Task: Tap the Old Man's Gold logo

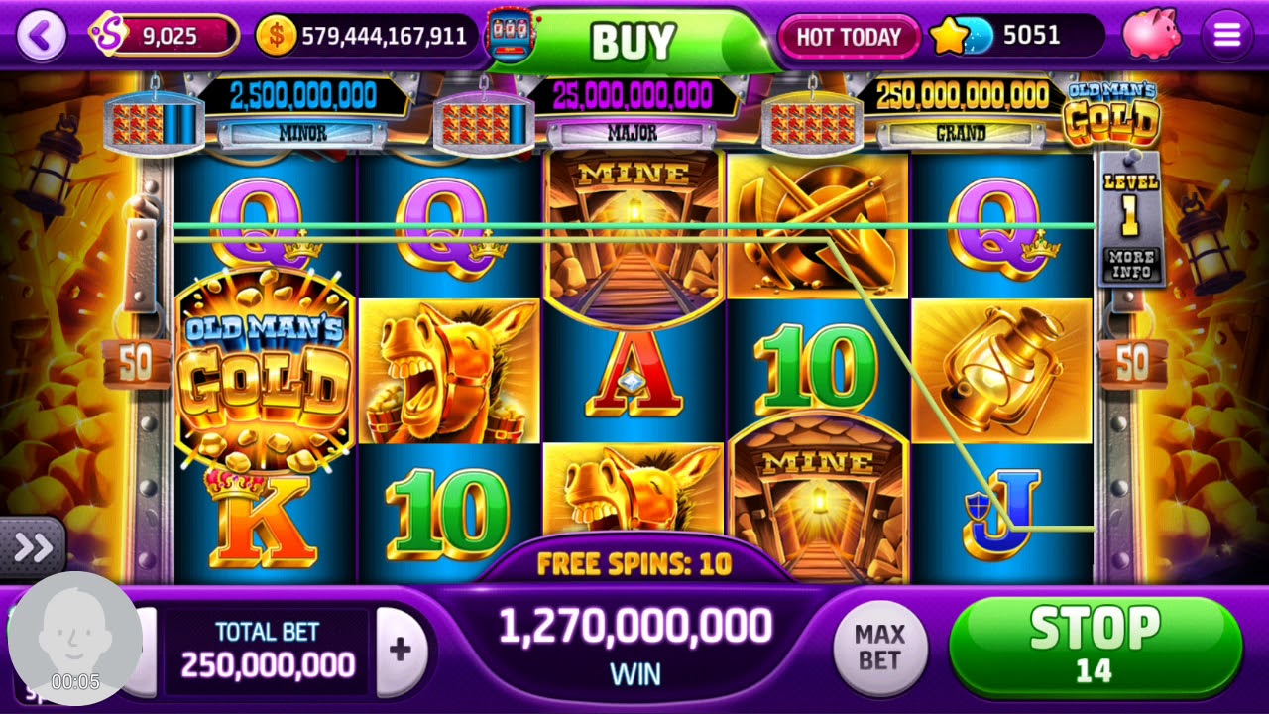Action: click(x=1110, y=111)
